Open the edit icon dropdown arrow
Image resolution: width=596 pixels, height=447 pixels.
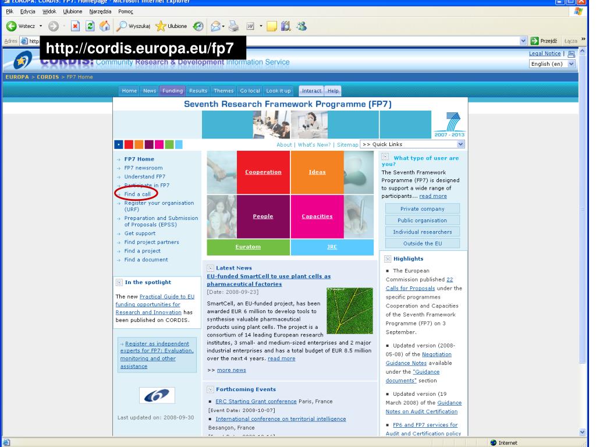[x=261, y=26]
